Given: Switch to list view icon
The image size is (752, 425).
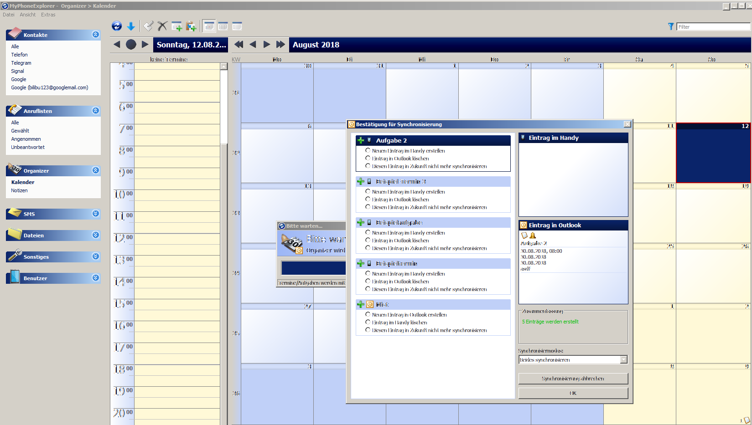Looking at the screenshot, I should (237, 26).
